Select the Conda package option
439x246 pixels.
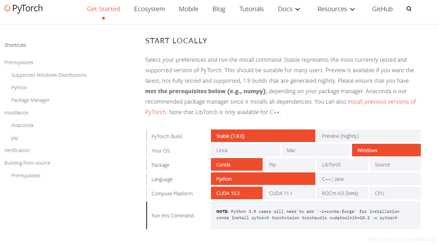pyautogui.click(x=237, y=165)
